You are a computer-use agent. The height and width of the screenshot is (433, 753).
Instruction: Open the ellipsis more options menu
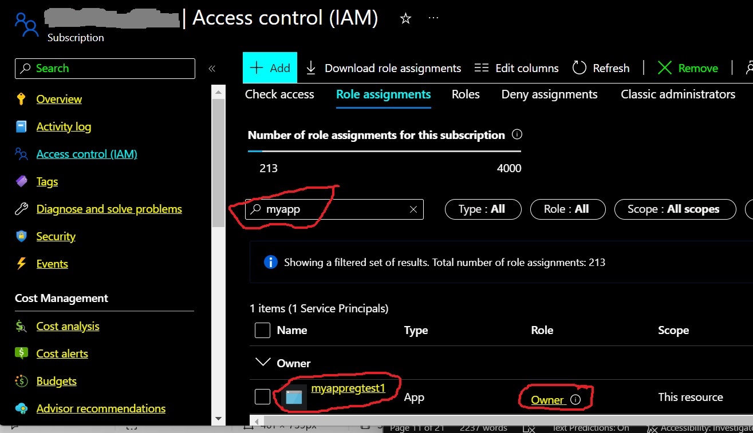[433, 18]
